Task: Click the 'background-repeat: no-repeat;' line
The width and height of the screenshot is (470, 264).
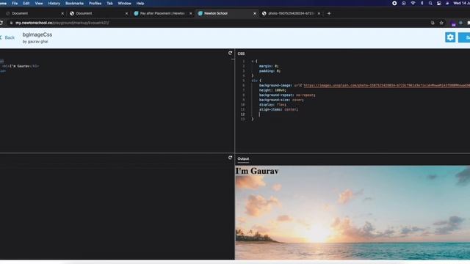Action: tap(287, 95)
